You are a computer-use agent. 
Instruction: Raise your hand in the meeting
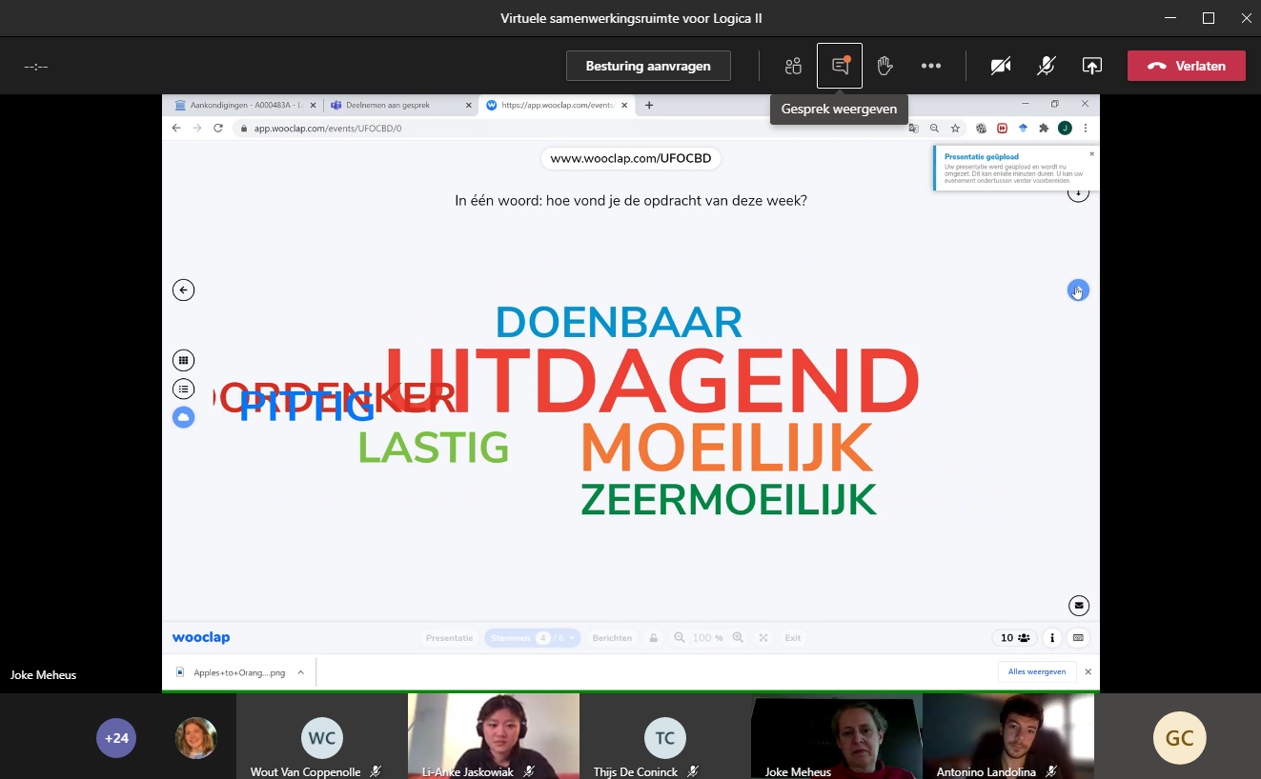(x=885, y=66)
